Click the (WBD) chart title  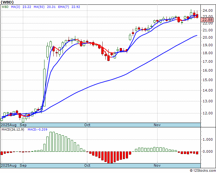(7, 2)
